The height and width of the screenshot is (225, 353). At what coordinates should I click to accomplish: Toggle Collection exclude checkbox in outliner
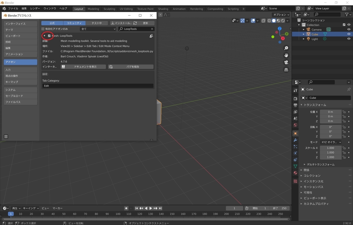(x=344, y=25)
